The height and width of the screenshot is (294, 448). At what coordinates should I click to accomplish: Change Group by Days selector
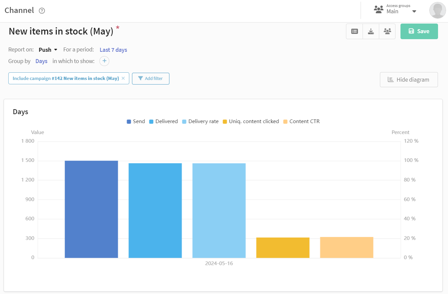coord(42,61)
